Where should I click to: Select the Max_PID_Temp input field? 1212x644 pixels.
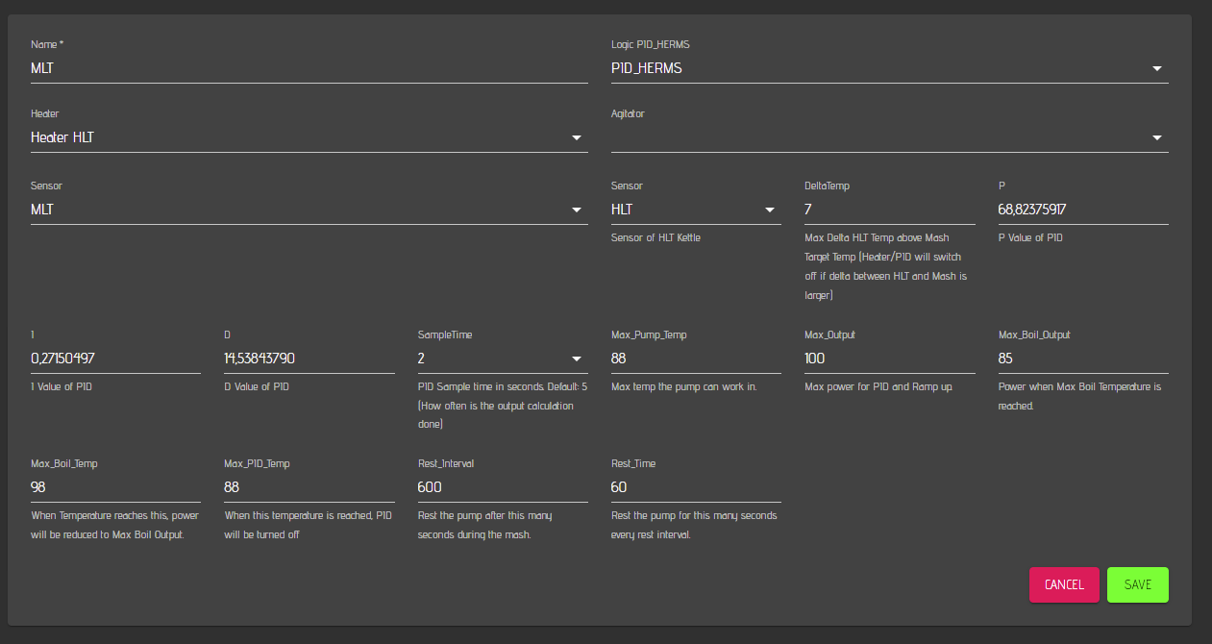point(309,487)
